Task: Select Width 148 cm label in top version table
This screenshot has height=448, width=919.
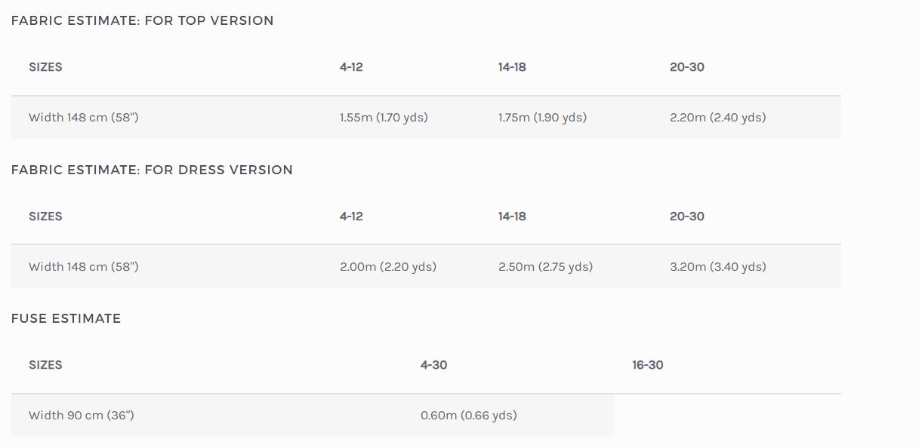Action: coord(84,118)
